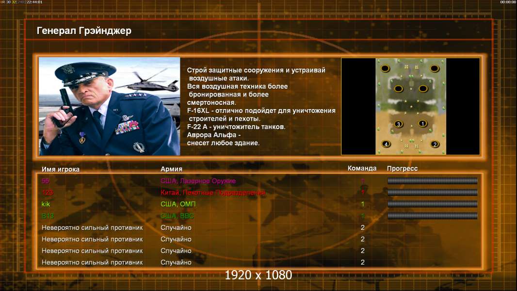This screenshot has width=517, height=291.
Task: Click start position marker 3 on minimap
Action: (x=398, y=124)
